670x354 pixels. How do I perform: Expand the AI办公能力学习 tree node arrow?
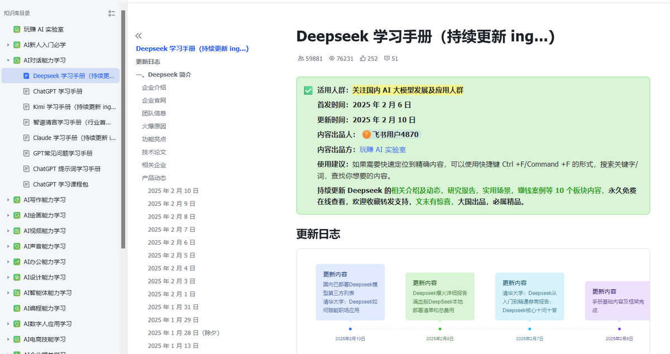tap(8, 261)
